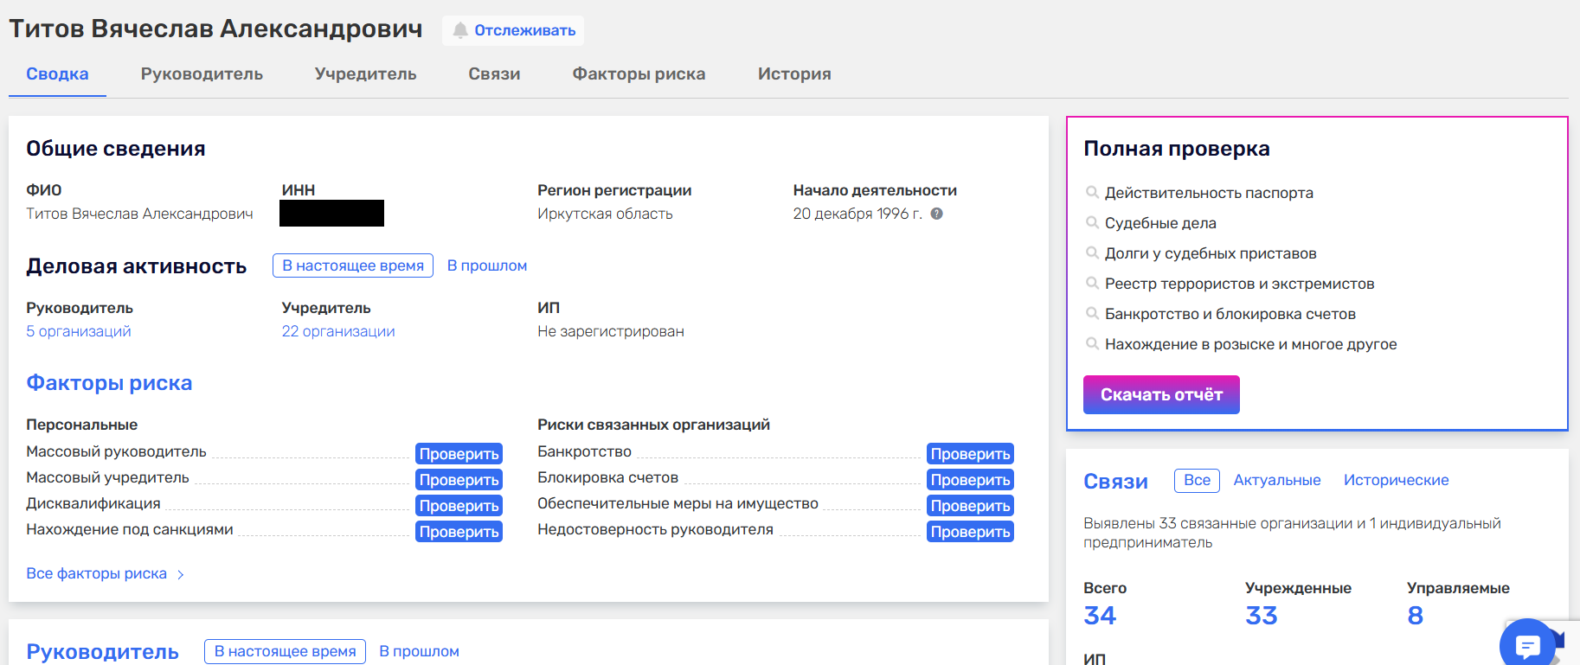
Task: Click magnifier icon beside Реестр террористов
Action: (x=1092, y=283)
